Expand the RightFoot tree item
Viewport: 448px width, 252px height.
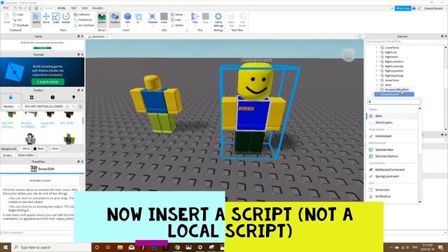377,52
